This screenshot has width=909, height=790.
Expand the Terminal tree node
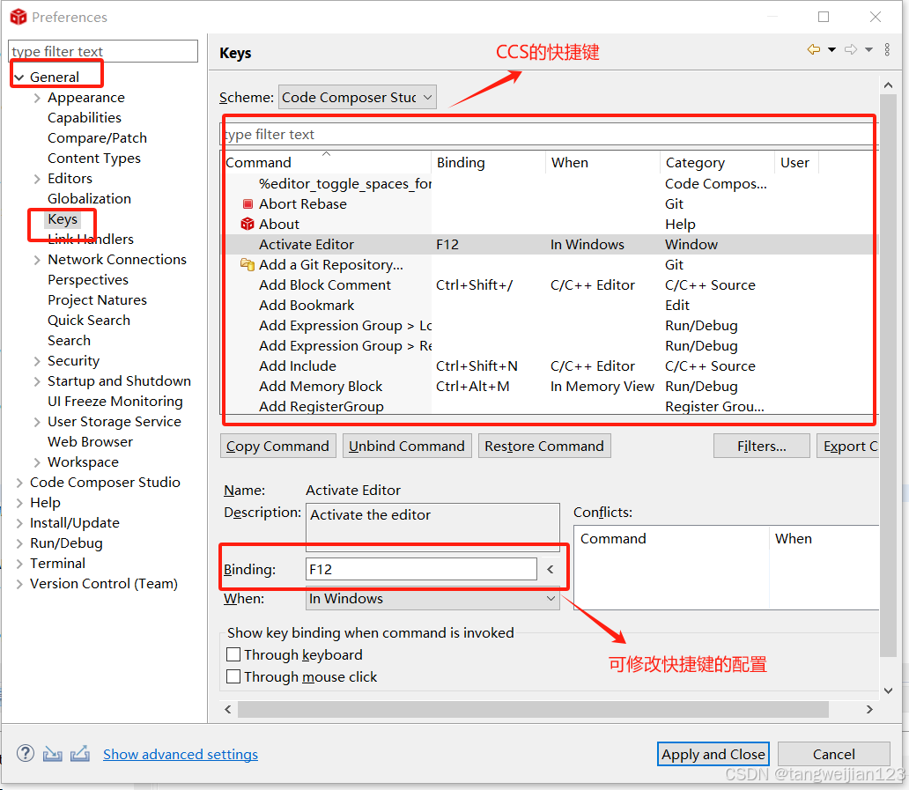pyautogui.click(x=19, y=564)
